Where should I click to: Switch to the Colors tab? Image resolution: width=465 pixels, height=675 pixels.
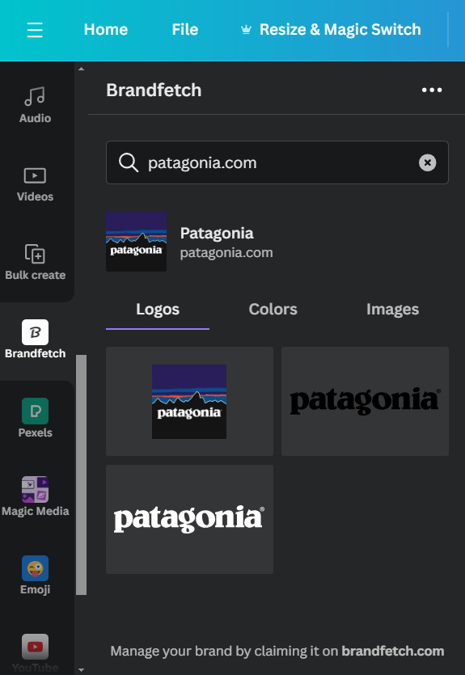pyautogui.click(x=273, y=309)
